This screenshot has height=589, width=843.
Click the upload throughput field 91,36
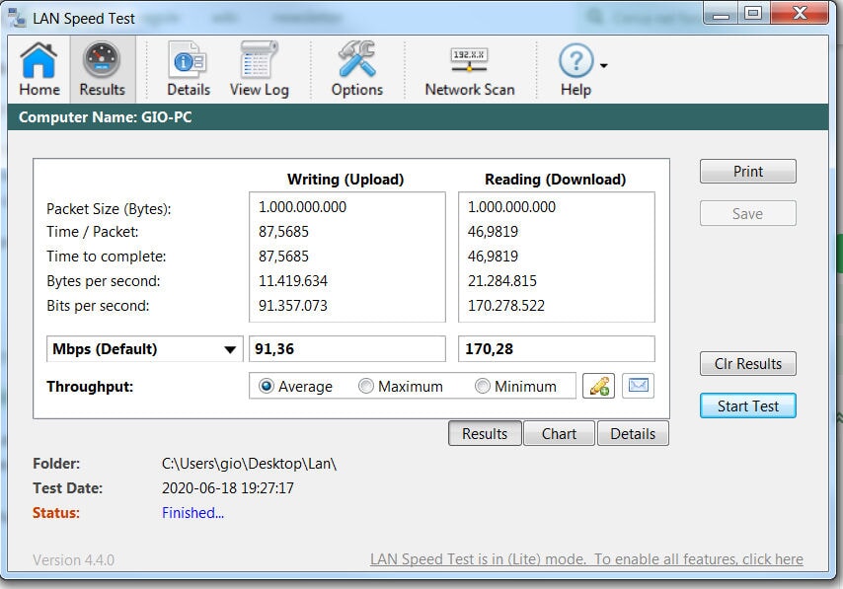(347, 349)
